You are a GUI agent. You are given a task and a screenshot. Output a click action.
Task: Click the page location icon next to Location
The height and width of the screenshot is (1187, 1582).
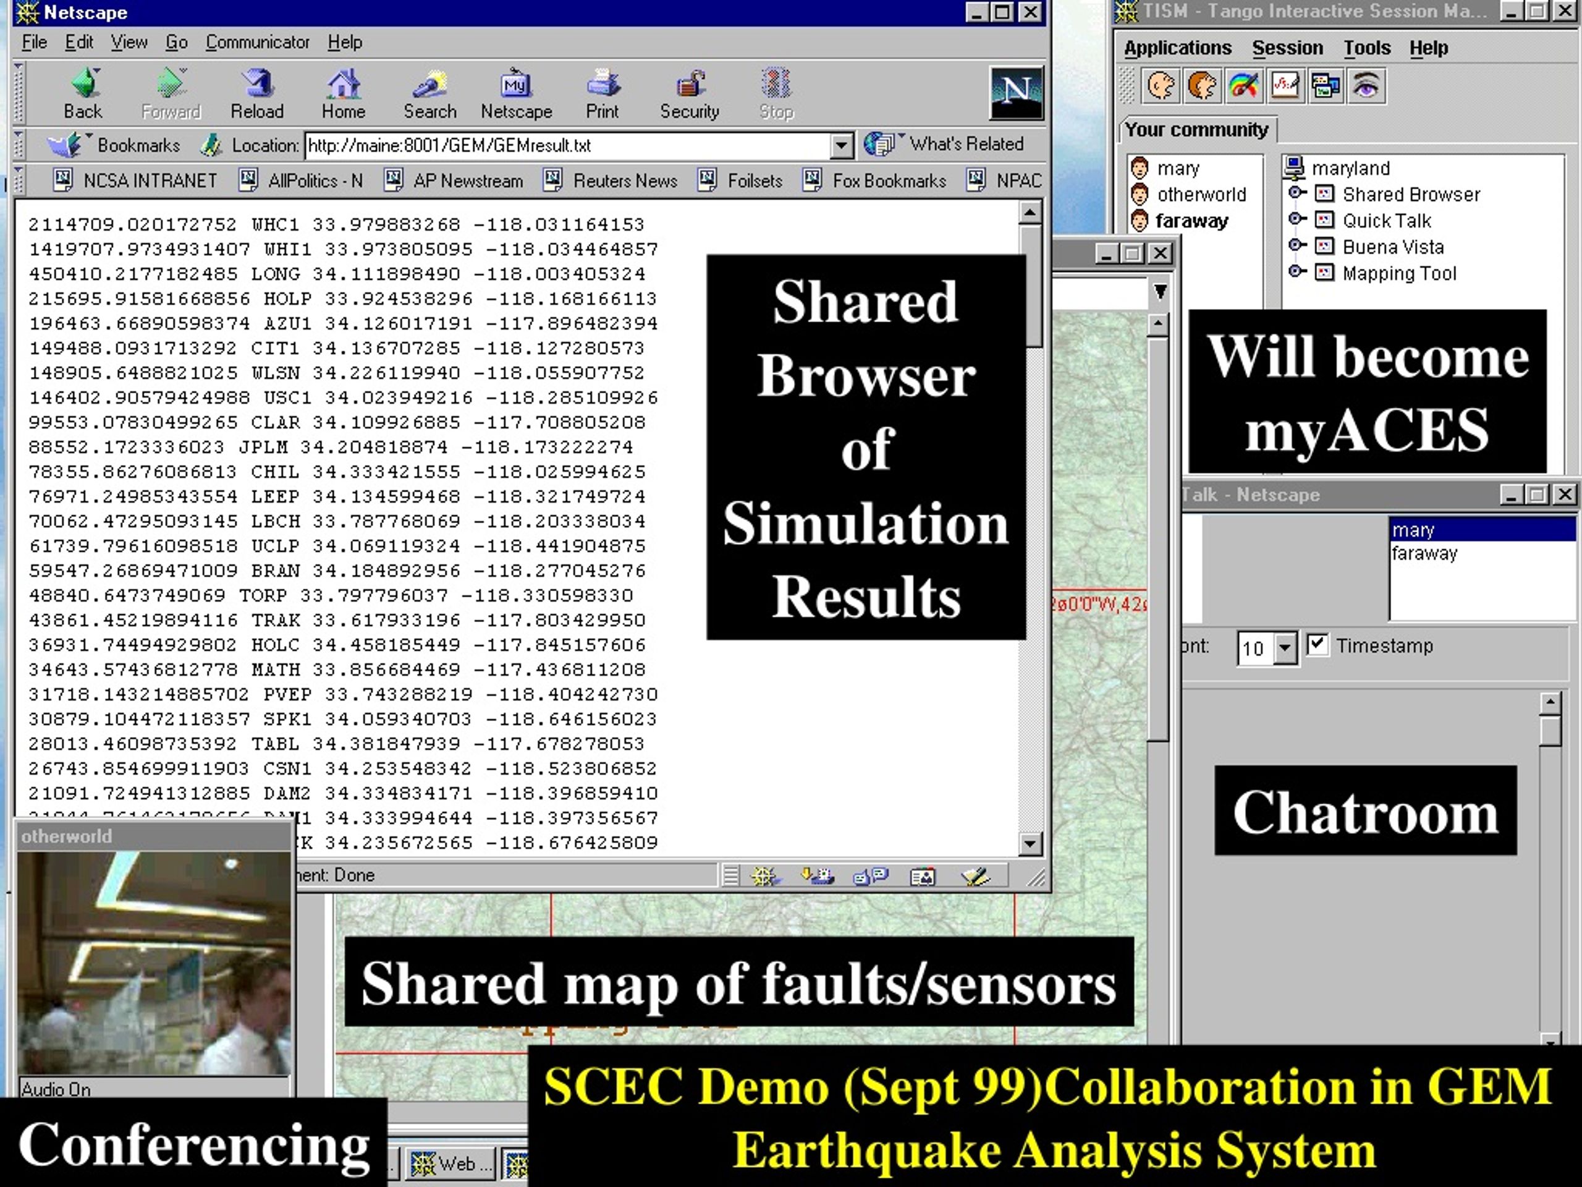[211, 145]
